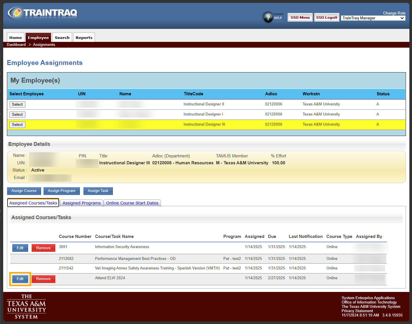The width and height of the screenshot is (412, 324).
Task: Click the Assign Program button
Action: (x=62, y=191)
